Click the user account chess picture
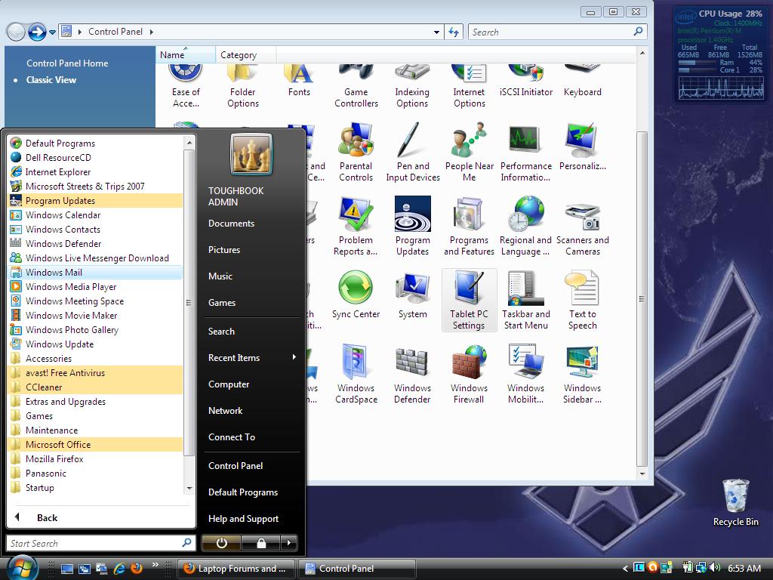This screenshot has height=580, width=773. (x=251, y=155)
